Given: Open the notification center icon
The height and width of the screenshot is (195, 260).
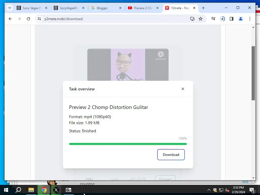Looking at the screenshot, I should click(252, 190).
